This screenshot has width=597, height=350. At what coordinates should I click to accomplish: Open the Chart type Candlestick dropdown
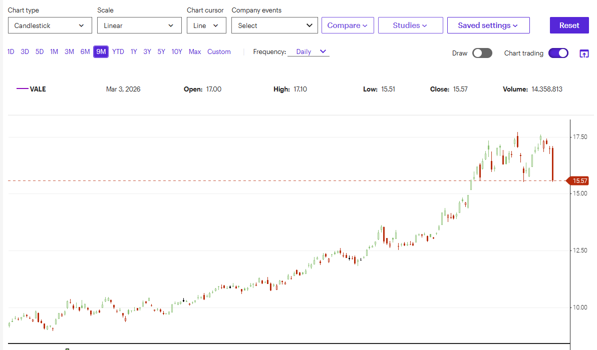pyautogui.click(x=50, y=25)
